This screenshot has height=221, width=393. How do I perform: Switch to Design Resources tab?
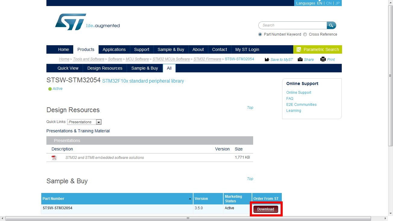105,68
